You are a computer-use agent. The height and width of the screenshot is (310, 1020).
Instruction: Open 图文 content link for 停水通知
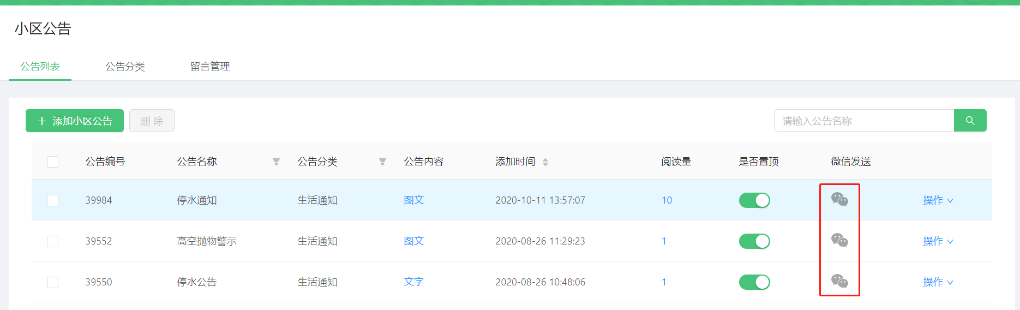coord(413,200)
